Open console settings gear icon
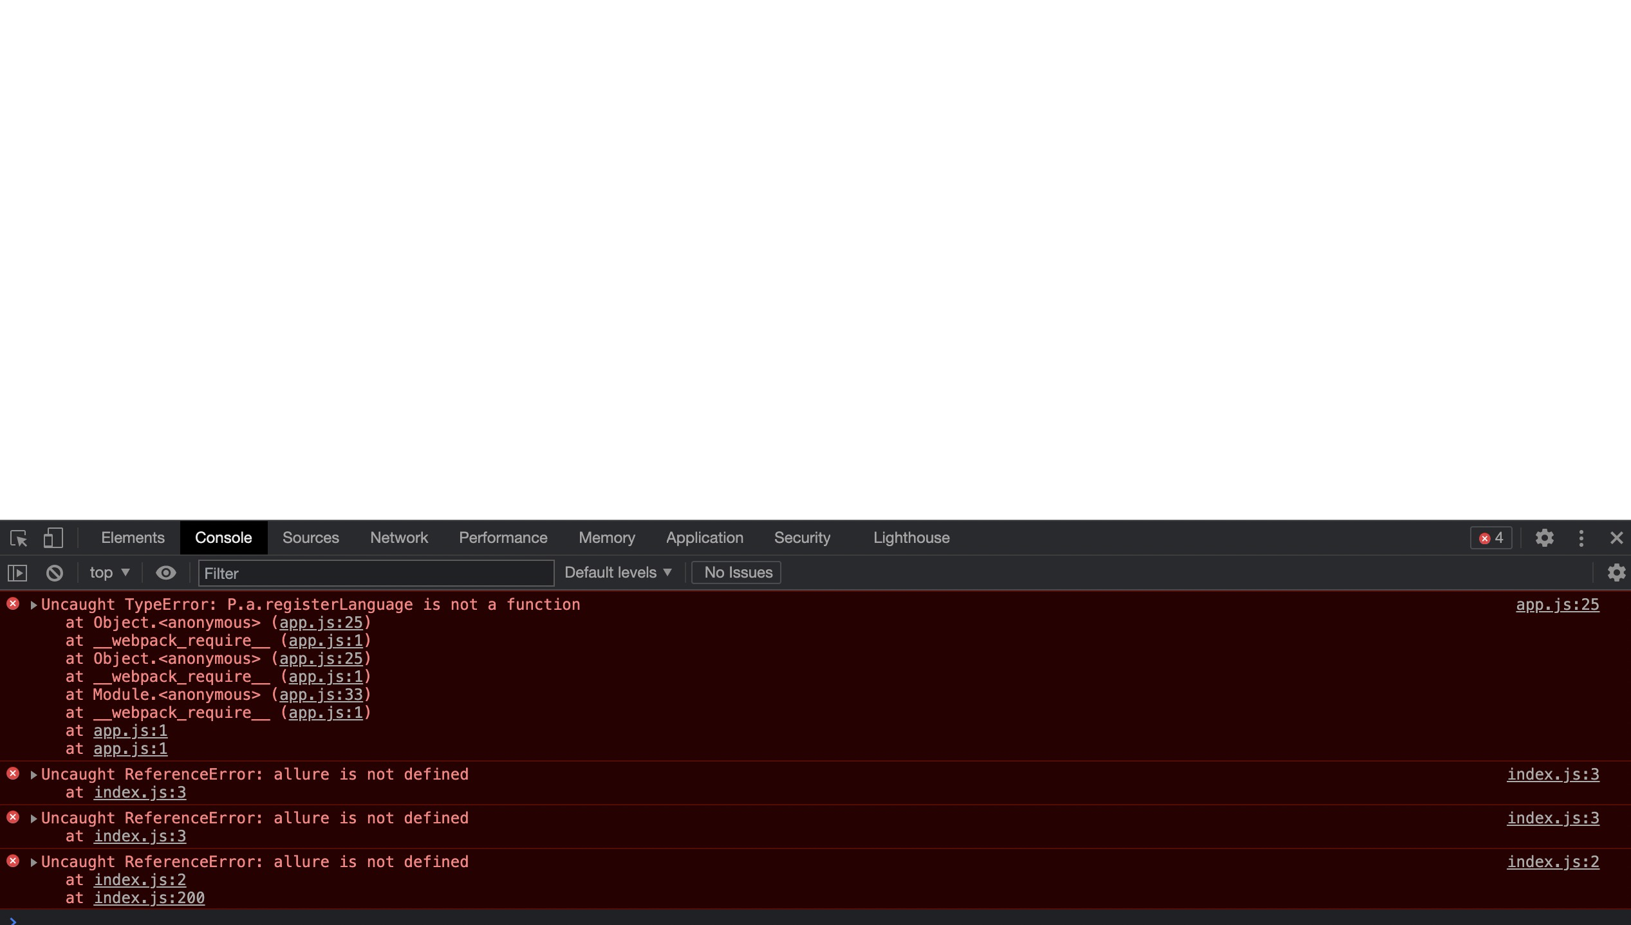The height and width of the screenshot is (925, 1631). (1616, 572)
